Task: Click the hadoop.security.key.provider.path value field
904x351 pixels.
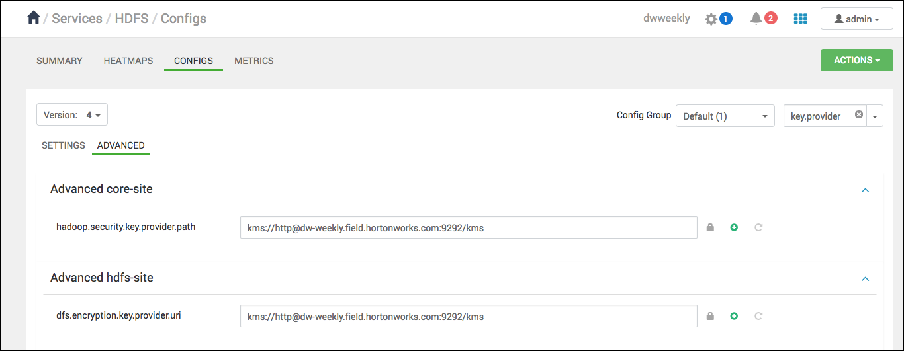Action: click(x=469, y=227)
